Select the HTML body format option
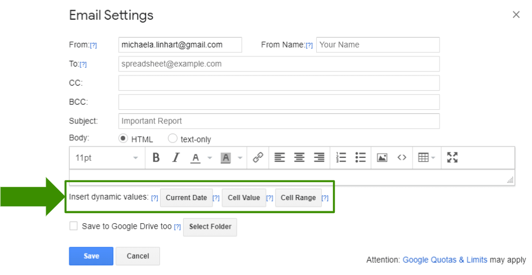 (123, 139)
